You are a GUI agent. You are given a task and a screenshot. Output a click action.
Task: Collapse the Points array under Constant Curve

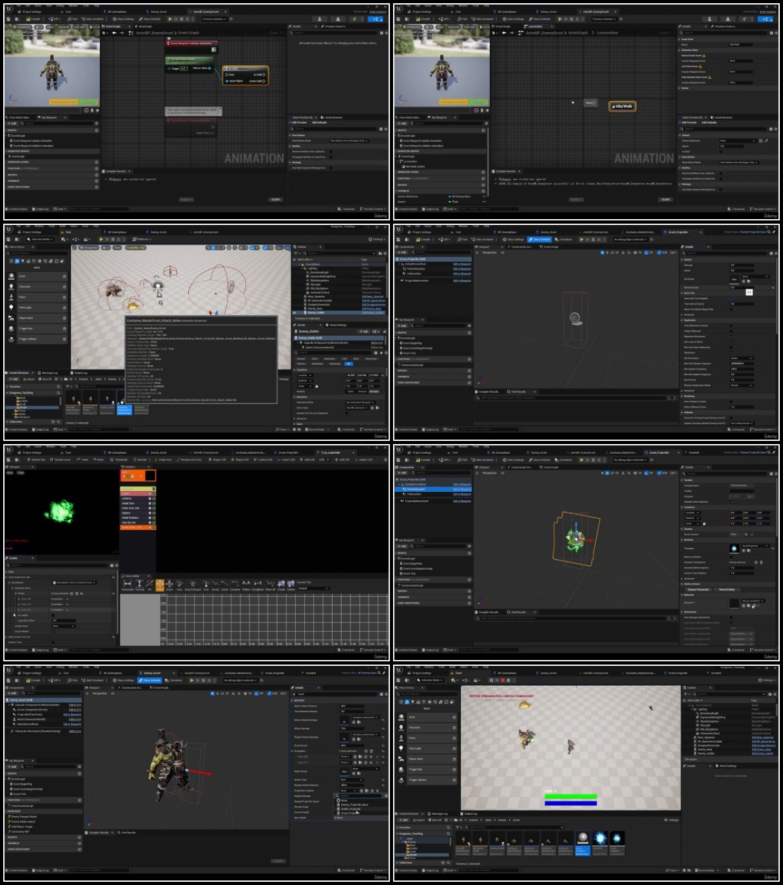tap(15, 594)
